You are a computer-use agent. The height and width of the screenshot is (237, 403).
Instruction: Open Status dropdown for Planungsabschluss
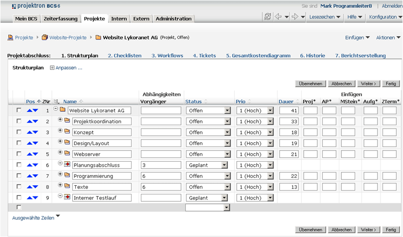tap(224, 165)
